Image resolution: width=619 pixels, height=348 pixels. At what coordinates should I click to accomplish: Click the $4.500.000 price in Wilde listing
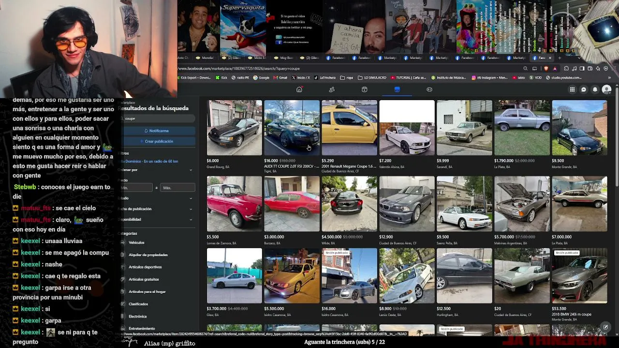pyautogui.click(x=331, y=237)
